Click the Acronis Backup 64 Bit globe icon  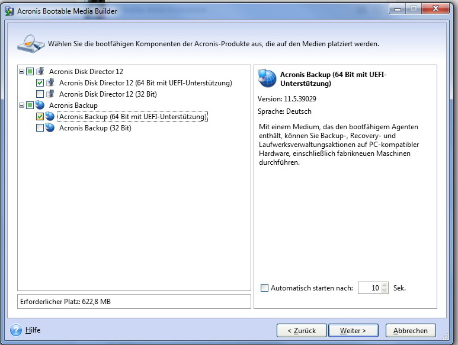50,116
